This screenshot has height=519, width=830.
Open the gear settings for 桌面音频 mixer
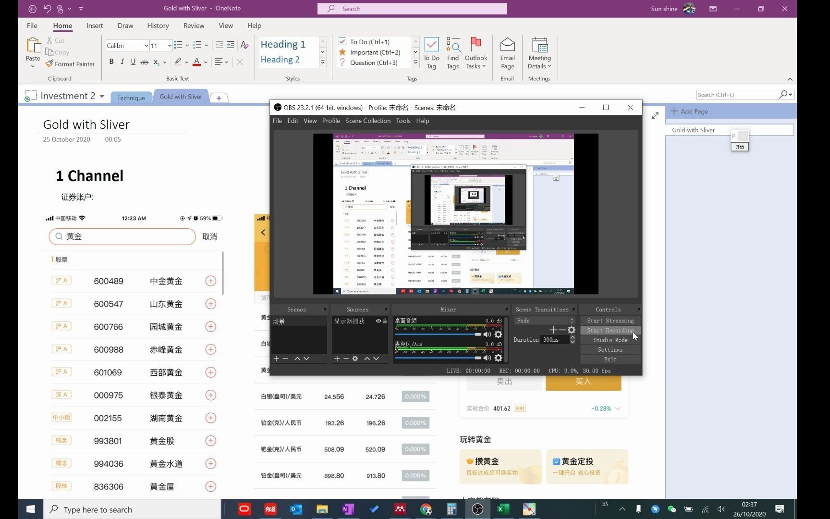click(498, 334)
